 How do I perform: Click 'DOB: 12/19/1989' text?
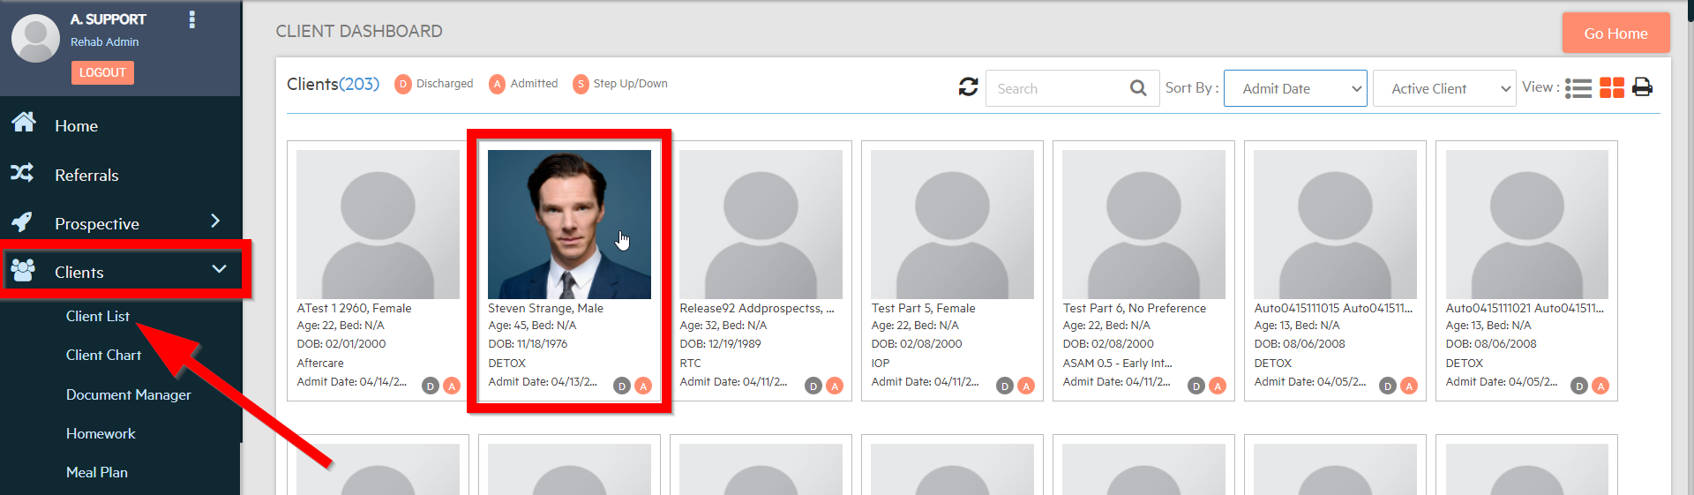[x=720, y=343]
